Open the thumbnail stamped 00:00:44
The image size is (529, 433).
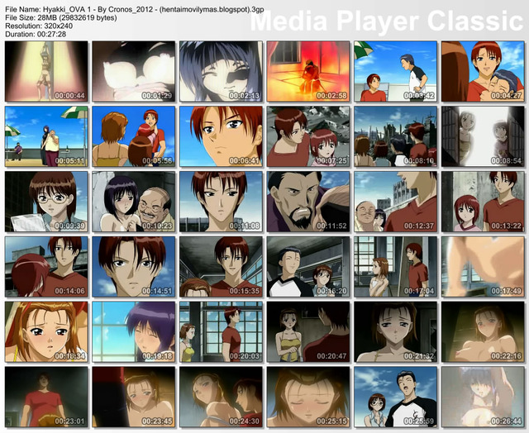pyautogui.click(x=46, y=71)
